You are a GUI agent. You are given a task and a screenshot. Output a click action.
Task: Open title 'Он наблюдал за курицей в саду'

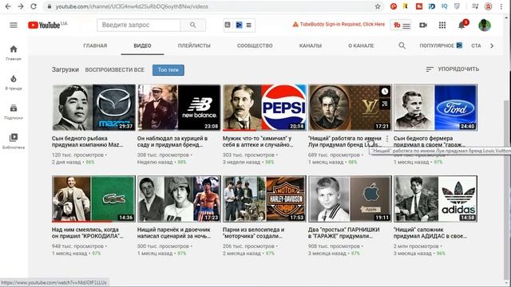coord(172,142)
